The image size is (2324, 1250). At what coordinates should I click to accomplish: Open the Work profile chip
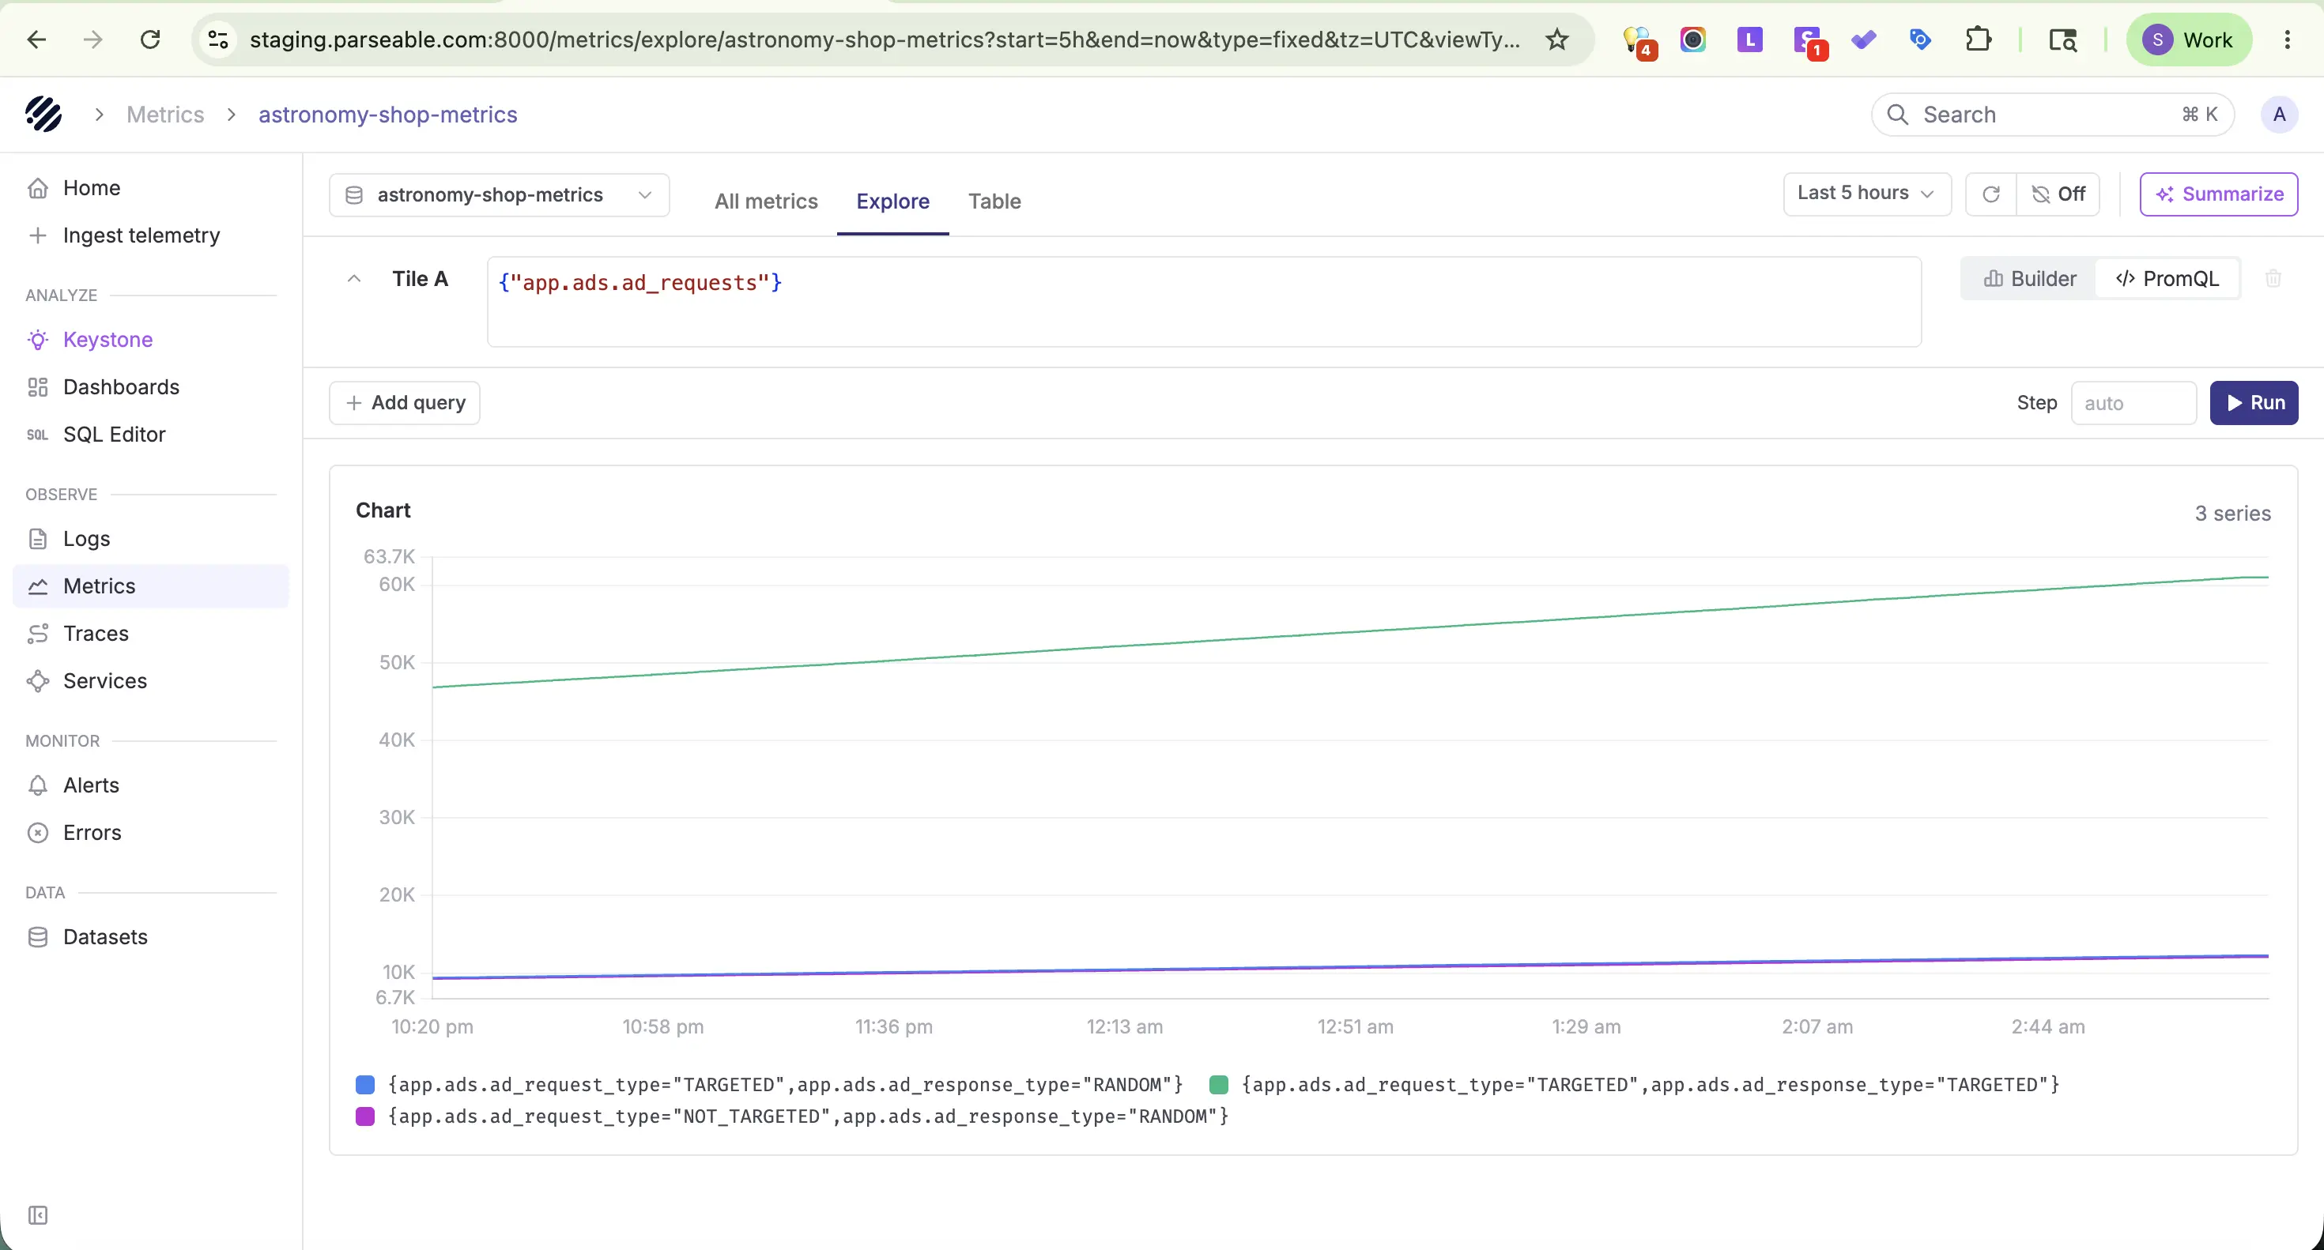click(x=2189, y=40)
